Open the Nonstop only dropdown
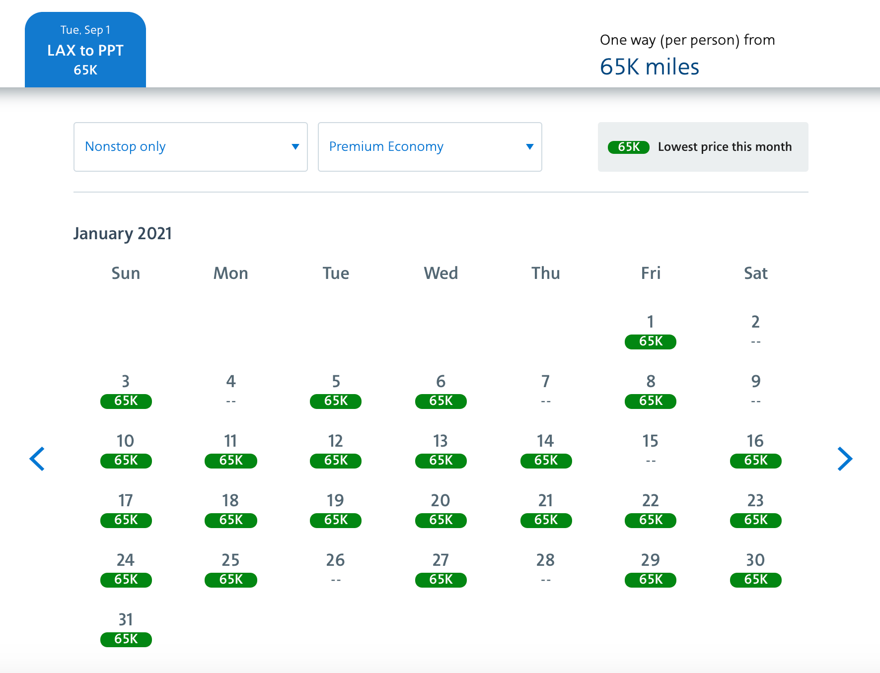This screenshot has height=673, width=880. point(190,147)
